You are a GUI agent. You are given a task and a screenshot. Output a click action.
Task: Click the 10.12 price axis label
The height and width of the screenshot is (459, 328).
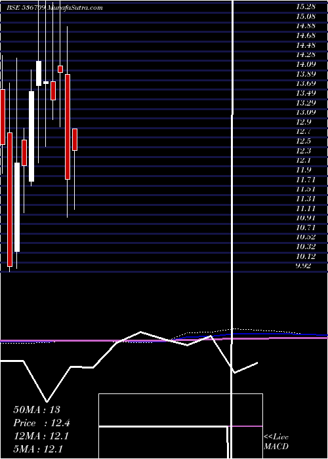point(306,256)
